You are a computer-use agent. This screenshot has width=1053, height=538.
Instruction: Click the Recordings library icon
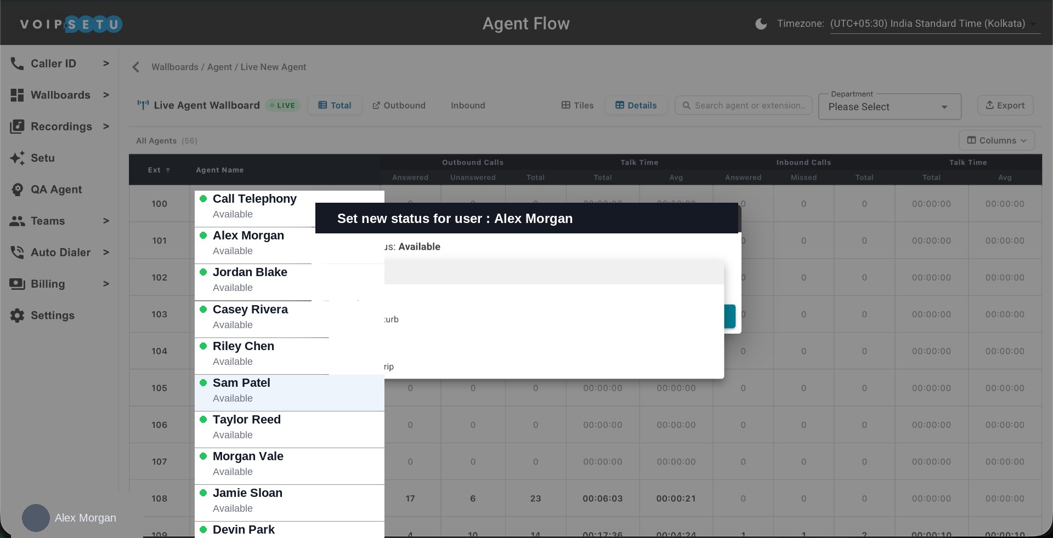pos(17,127)
